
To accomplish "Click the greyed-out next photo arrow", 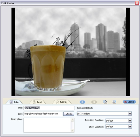I will (94, 102).
